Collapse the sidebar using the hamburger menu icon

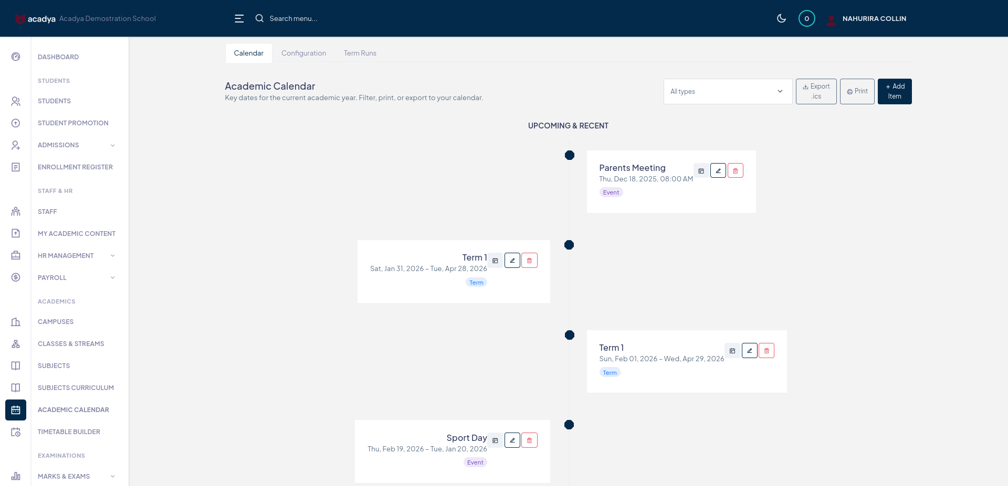pyautogui.click(x=239, y=18)
